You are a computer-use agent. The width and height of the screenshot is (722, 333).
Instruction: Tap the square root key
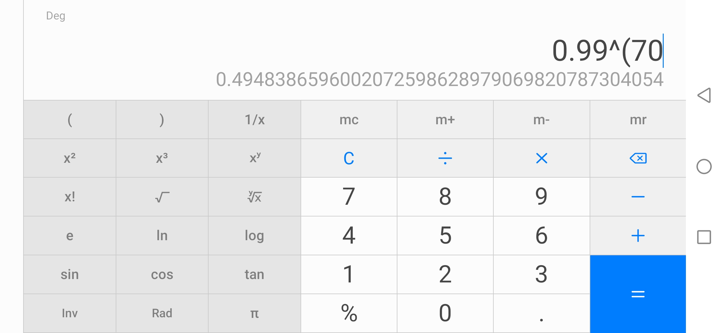162,197
